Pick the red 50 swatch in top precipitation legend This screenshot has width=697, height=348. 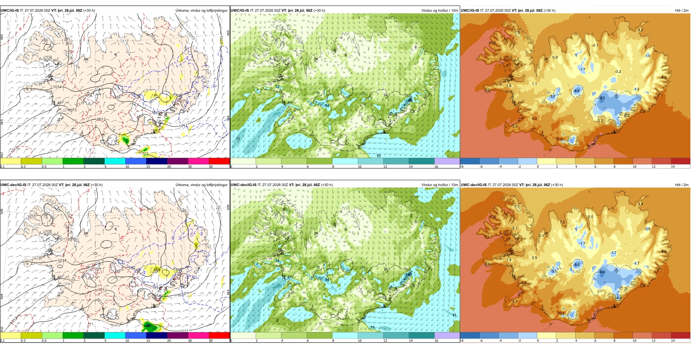[219, 161]
